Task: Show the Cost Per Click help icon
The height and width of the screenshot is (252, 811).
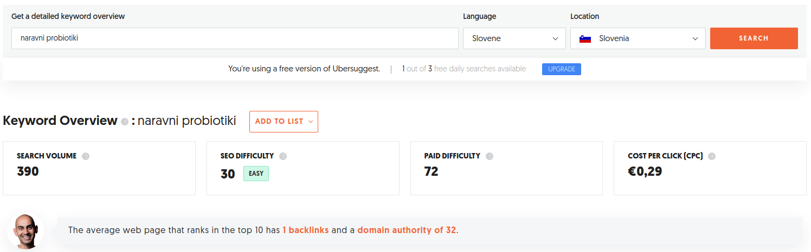Action: (x=712, y=156)
